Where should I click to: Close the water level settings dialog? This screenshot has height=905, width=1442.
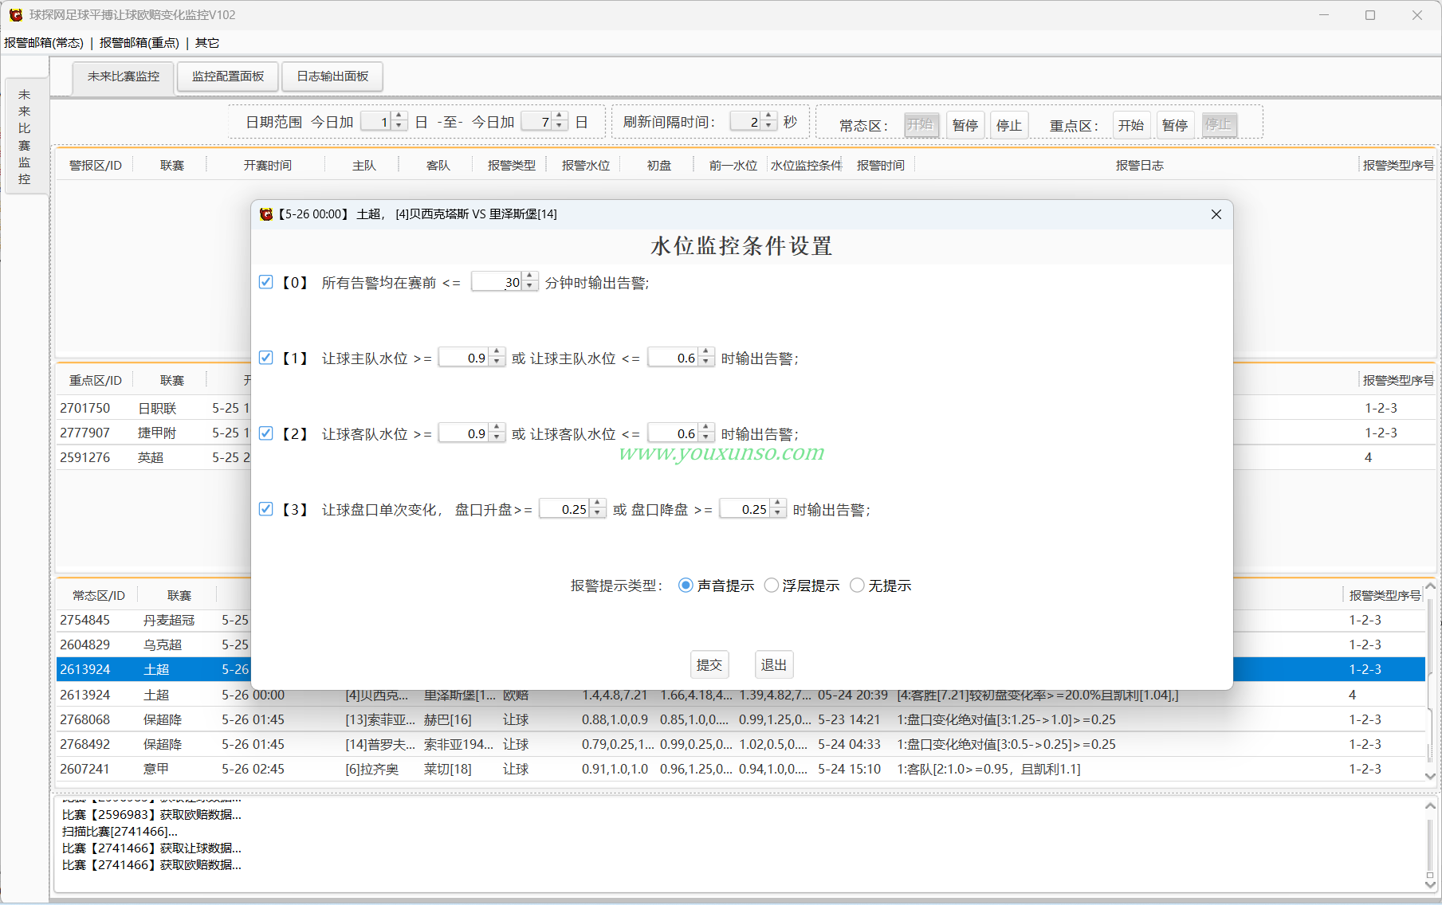[x=1216, y=214]
